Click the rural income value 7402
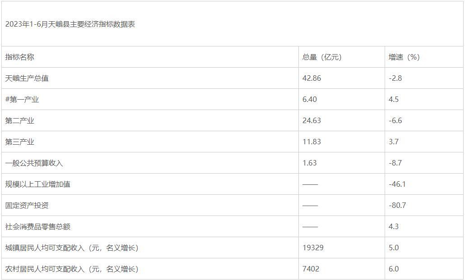Screen dimensions: 465x280 point(311,269)
